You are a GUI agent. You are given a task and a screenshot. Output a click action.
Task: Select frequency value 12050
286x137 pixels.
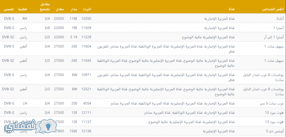coord(87,19)
